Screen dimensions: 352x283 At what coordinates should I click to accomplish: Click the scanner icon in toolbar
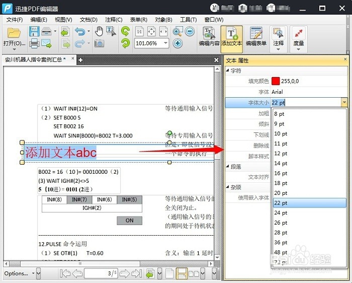[46, 31]
